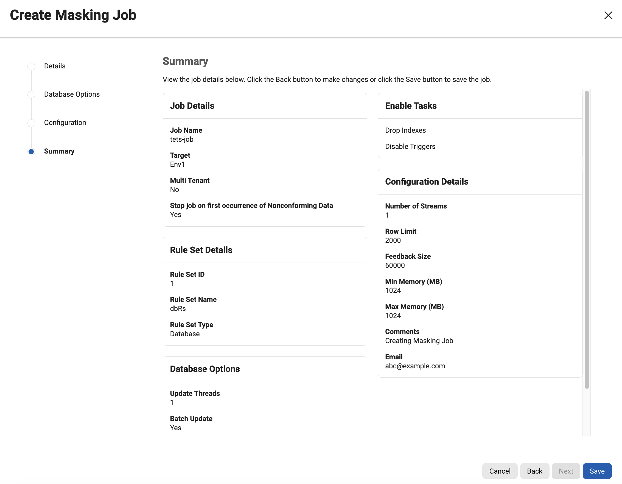This screenshot has width=622, height=484.
Task: Click the Configuration step circle indicator
Action: (31, 123)
